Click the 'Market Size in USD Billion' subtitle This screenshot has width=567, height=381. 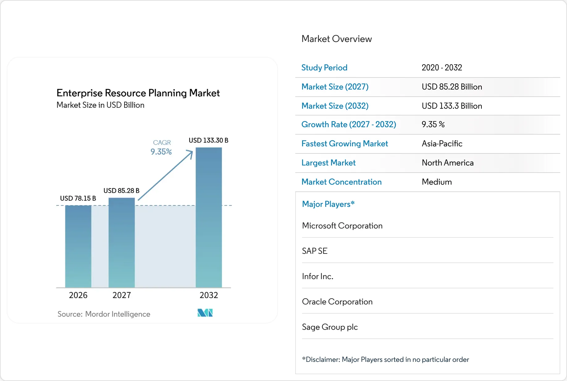(100, 105)
